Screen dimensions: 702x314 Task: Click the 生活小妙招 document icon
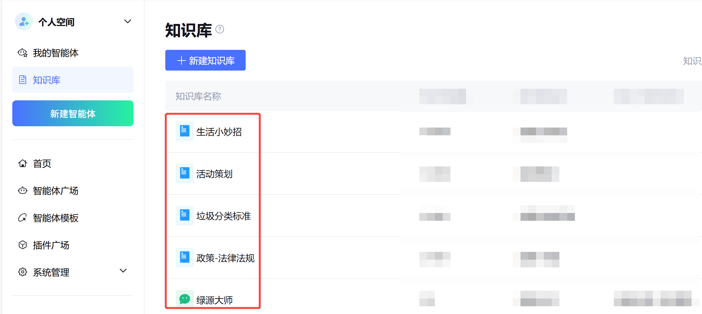click(184, 131)
